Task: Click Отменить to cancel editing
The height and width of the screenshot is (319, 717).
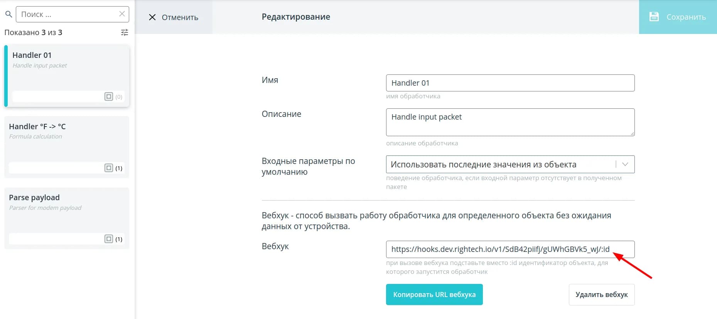Action: click(x=180, y=17)
